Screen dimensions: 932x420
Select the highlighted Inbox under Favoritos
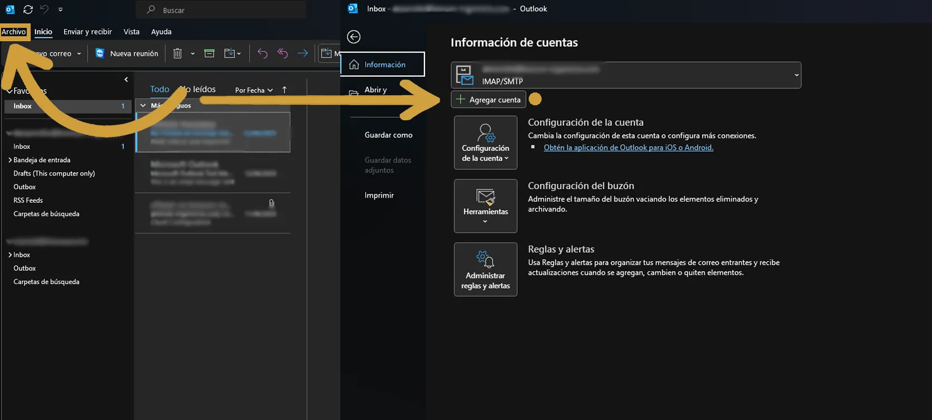coord(67,106)
